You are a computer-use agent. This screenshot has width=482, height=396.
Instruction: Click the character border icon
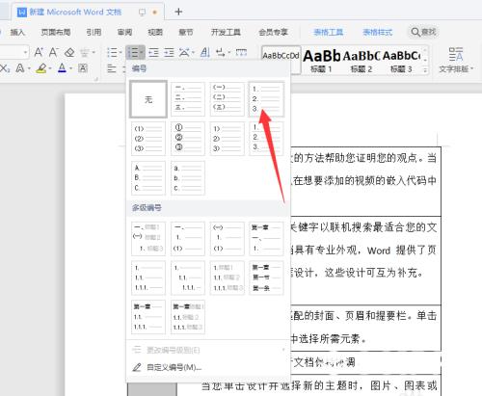[83, 68]
